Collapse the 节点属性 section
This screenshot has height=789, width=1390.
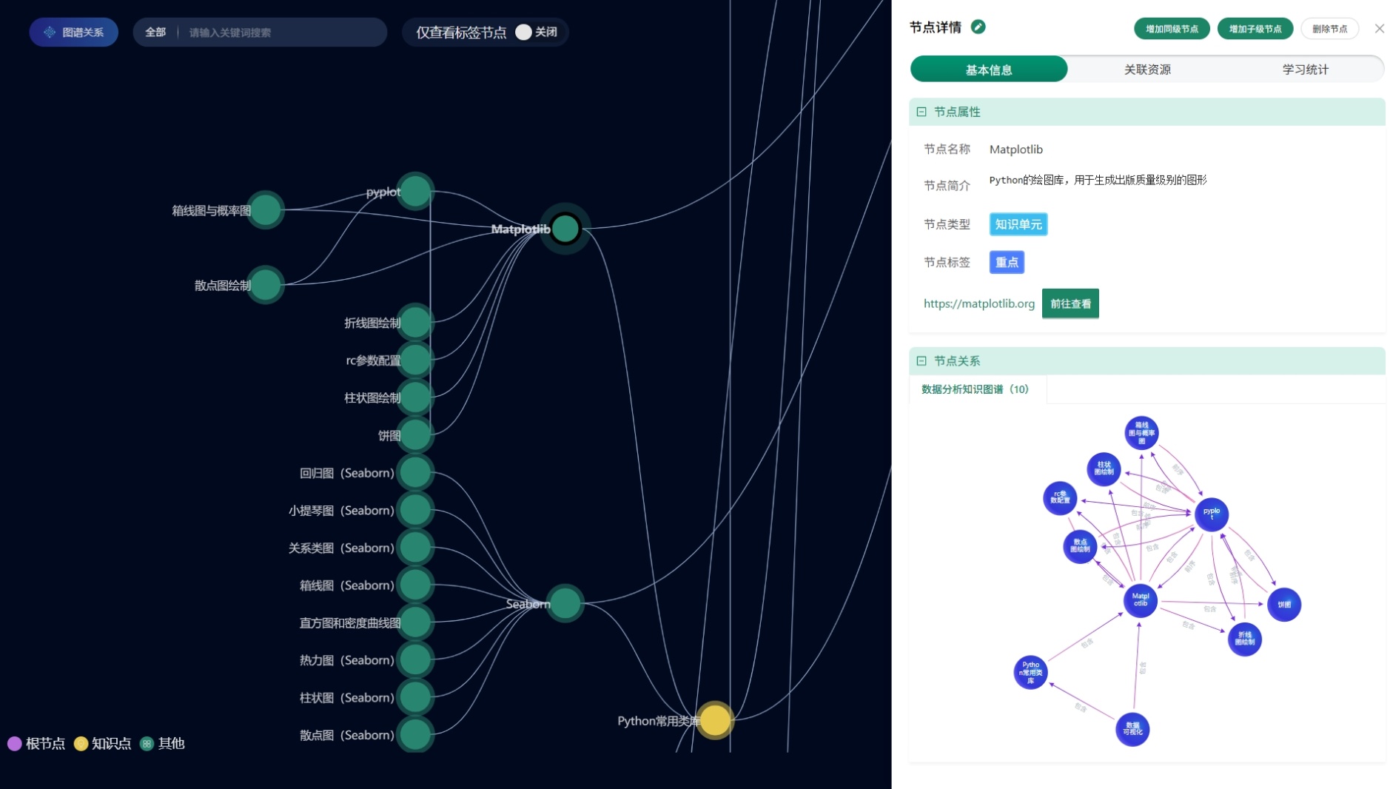point(921,112)
